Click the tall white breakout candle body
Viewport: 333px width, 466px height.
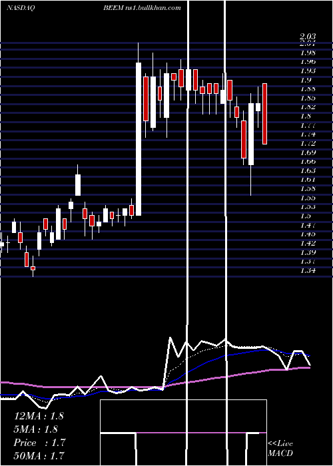pyautogui.click(x=139, y=138)
